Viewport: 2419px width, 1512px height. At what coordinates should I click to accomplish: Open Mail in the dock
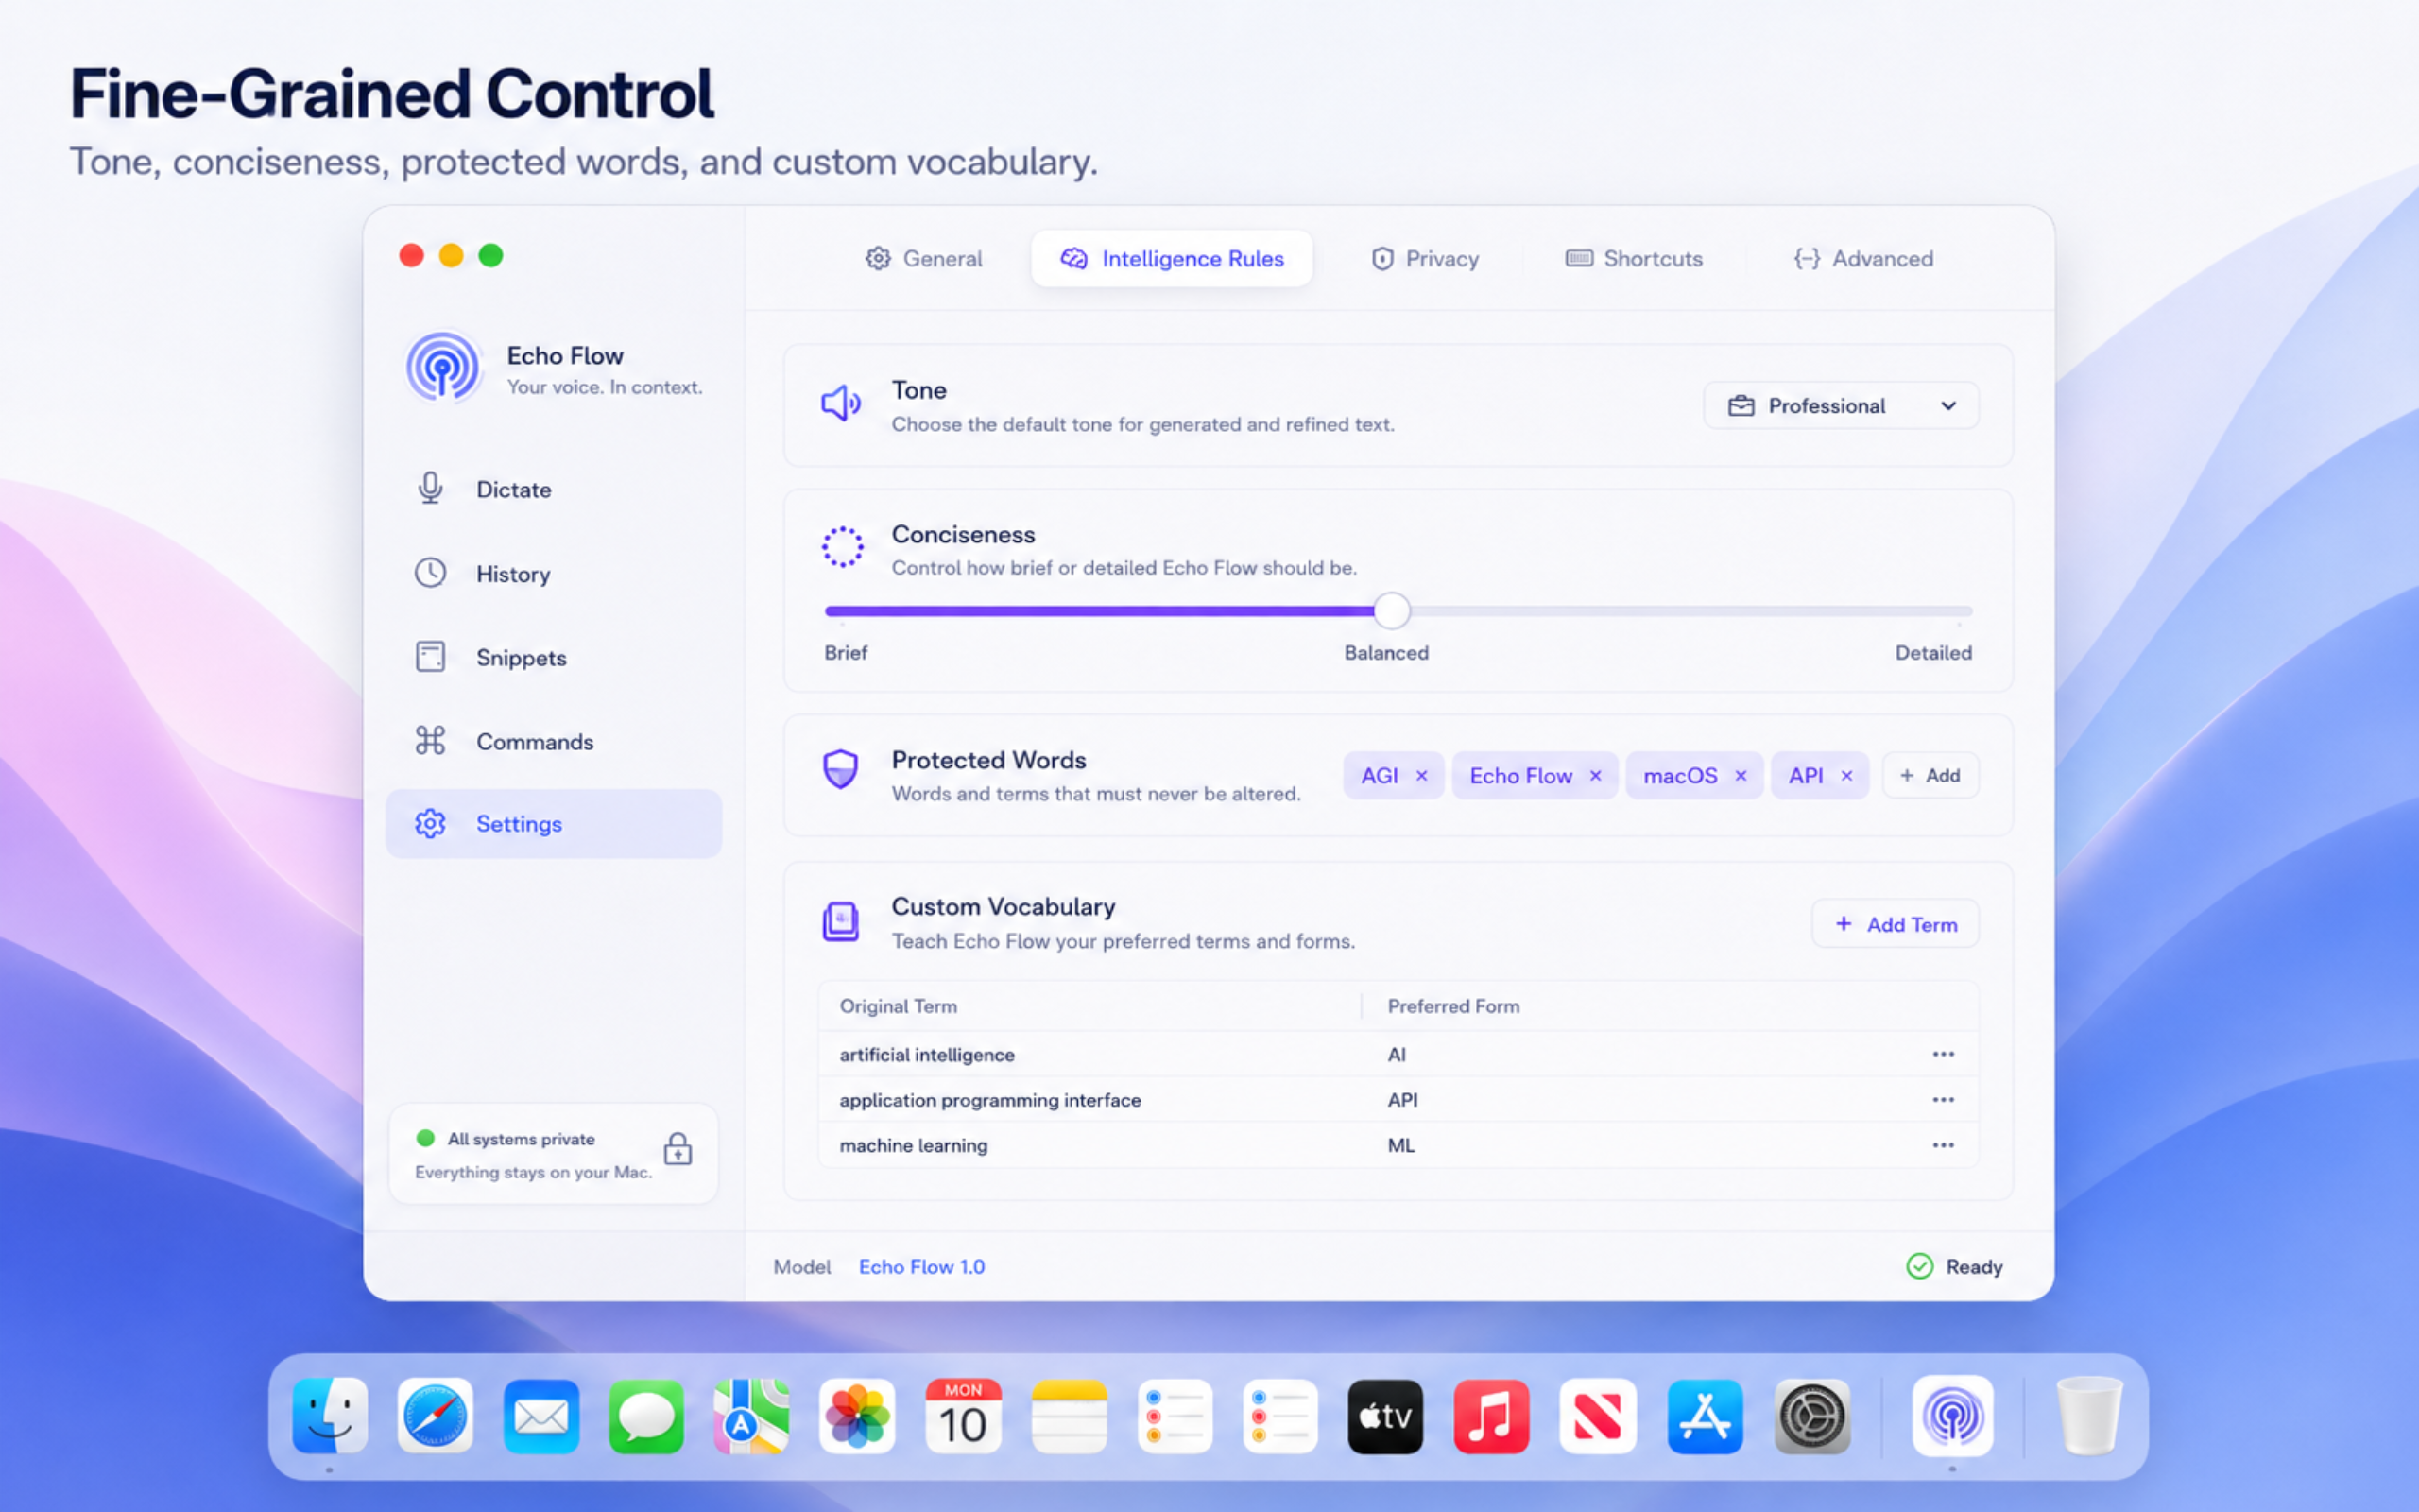tap(540, 1416)
